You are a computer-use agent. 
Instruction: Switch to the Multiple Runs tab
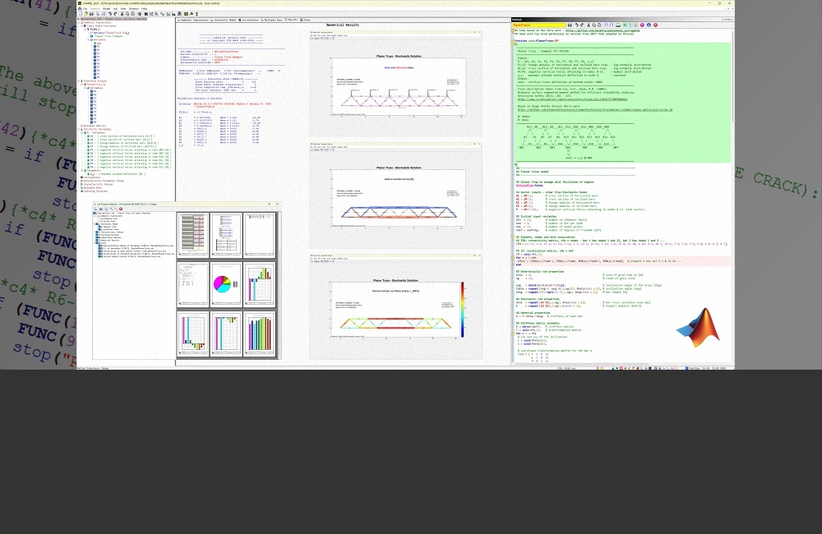[272, 20]
